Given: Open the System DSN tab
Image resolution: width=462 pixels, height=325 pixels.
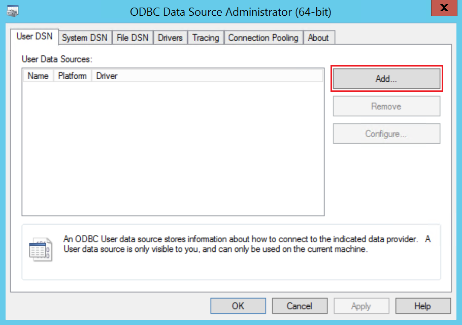Looking at the screenshot, I should point(84,38).
